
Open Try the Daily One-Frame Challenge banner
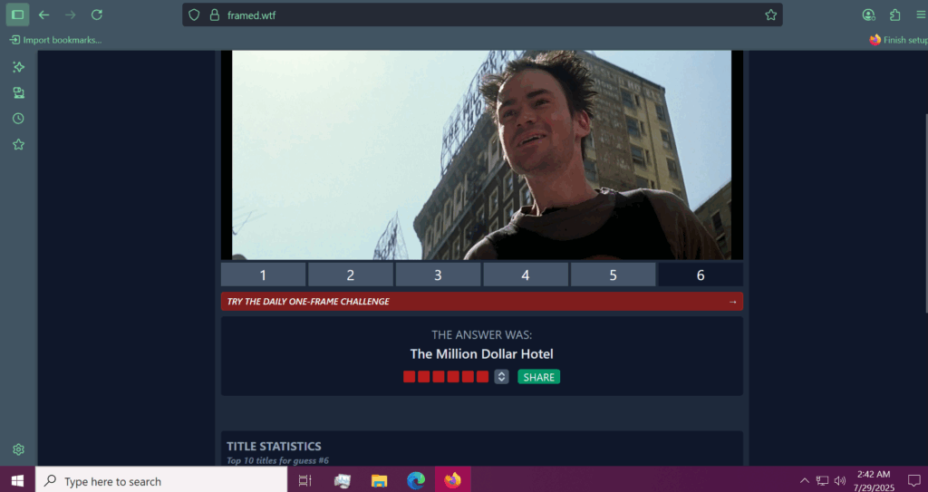click(481, 302)
